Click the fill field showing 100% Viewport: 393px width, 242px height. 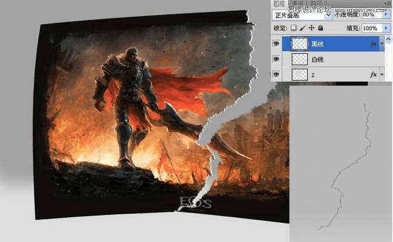click(x=372, y=28)
